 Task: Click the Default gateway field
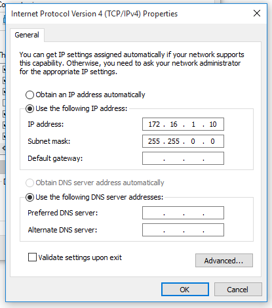[183, 158]
